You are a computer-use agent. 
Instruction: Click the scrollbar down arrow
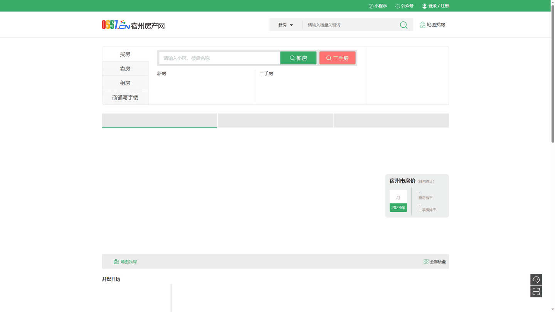click(553, 309)
